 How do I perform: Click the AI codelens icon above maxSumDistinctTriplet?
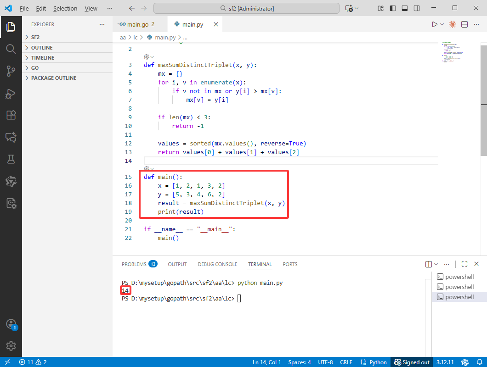point(147,57)
